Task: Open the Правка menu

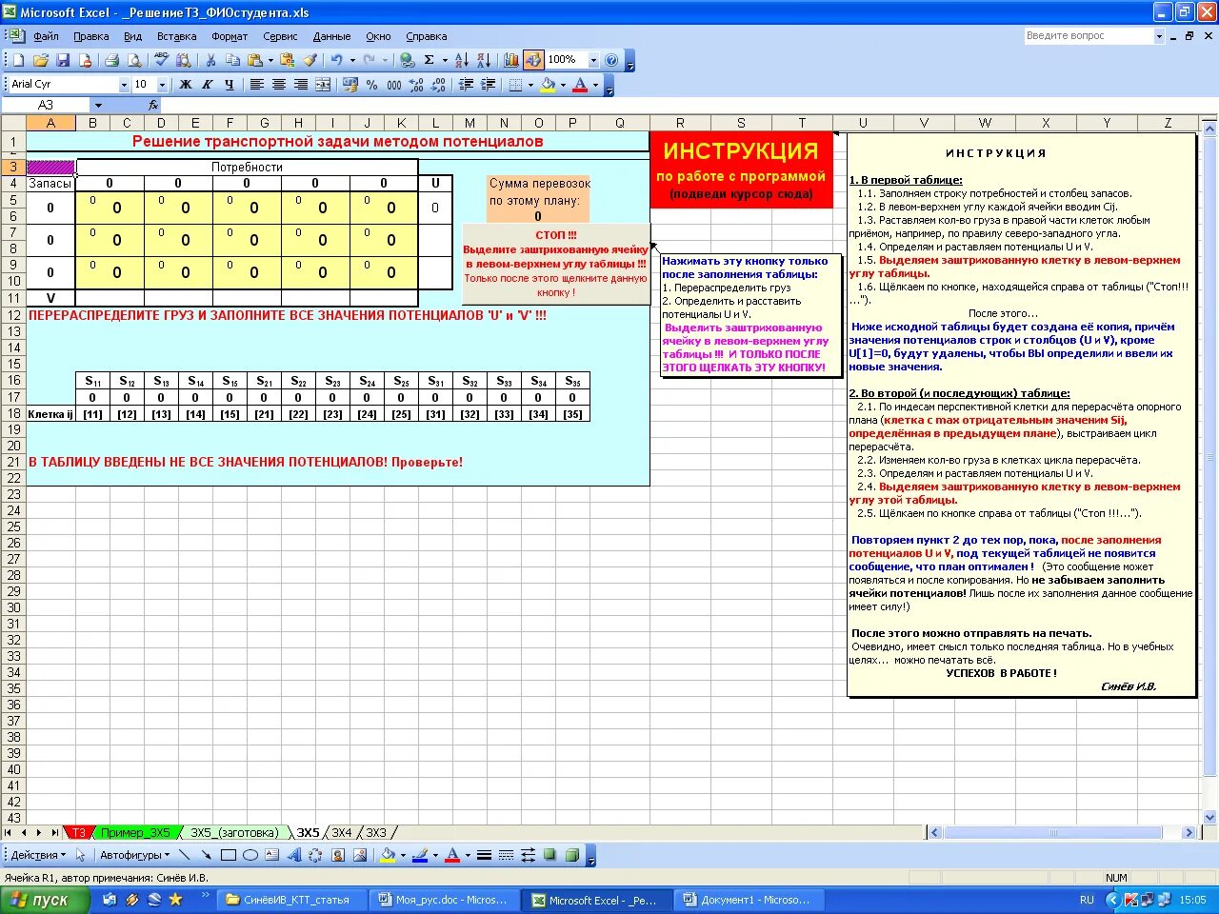Action: (x=90, y=36)
